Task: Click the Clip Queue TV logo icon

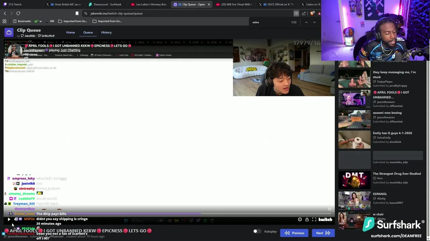Action: 9,32
